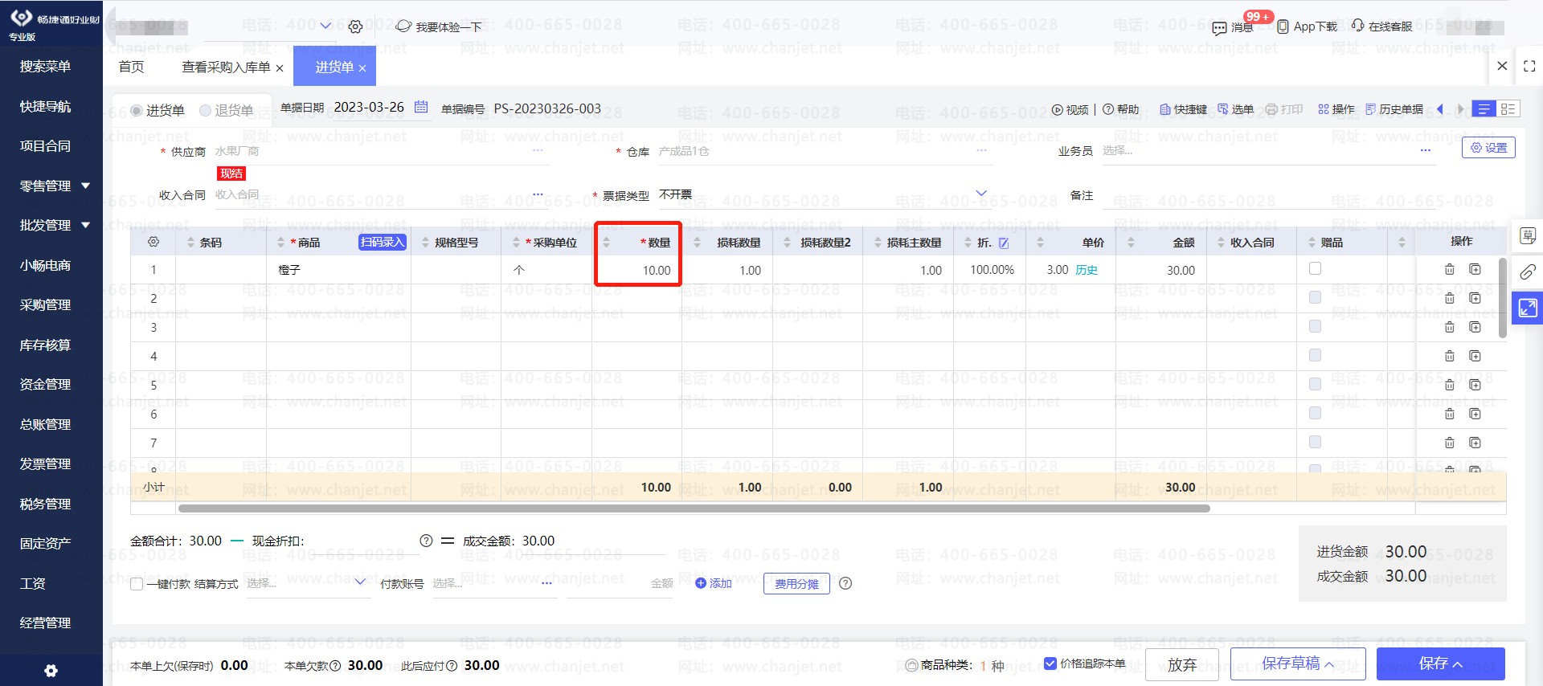Click the 选单 toolbar button
This screenshot has width=1543, height=686.
coord(1235,109)
